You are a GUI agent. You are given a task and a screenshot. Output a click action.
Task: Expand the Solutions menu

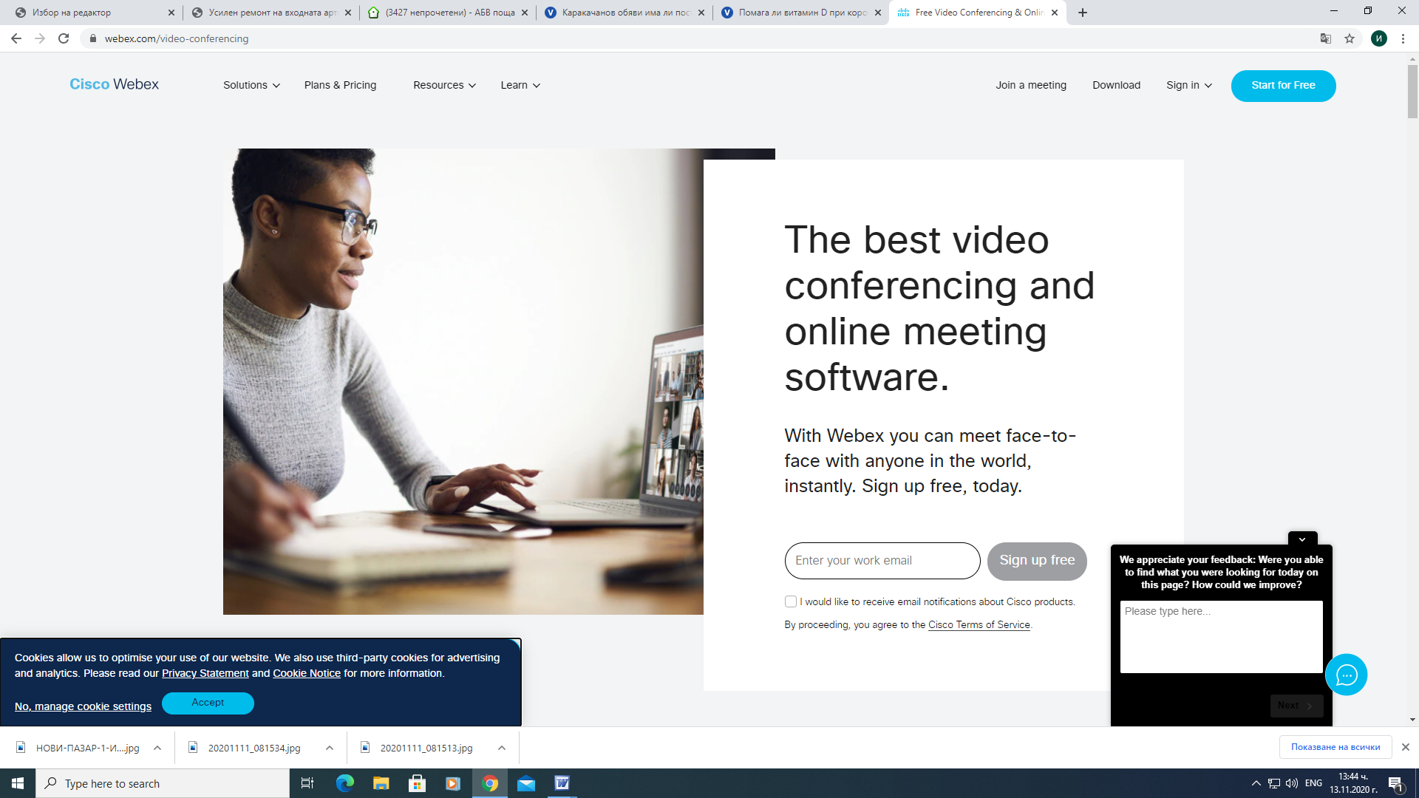coord(251,85)
